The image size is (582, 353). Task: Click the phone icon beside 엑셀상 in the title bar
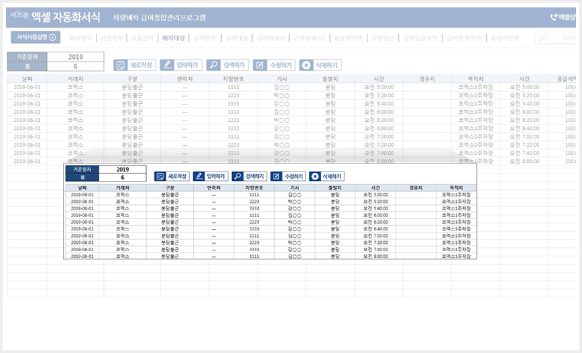[553, 17]
